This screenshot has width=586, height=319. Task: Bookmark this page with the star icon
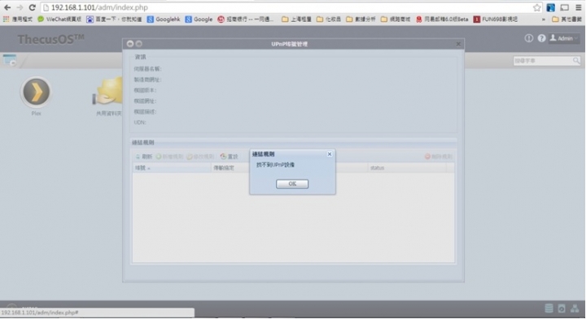(x=536, y=7)
